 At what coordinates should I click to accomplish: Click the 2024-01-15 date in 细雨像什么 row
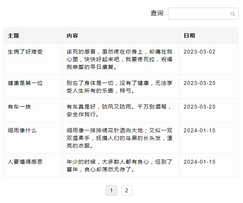pos(199,130)
